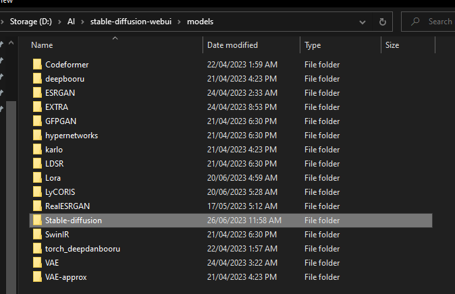Sort by Date modified column

click(x=232, y=45)
